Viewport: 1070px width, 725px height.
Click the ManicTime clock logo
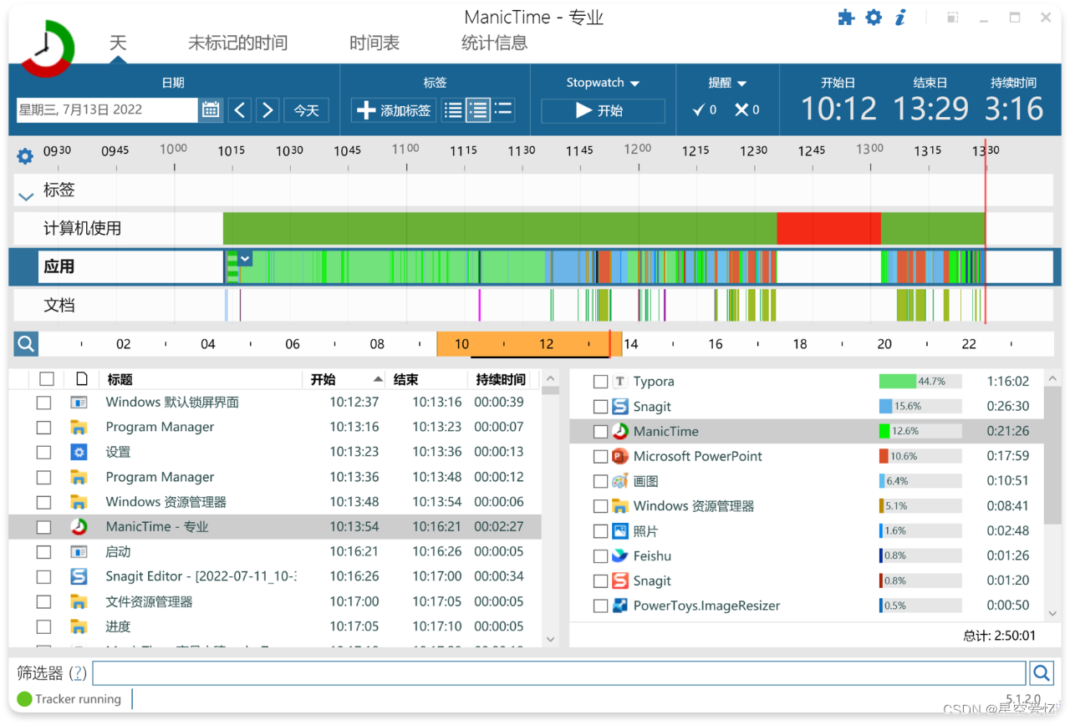pyautogui.click(x=48, y=48)
